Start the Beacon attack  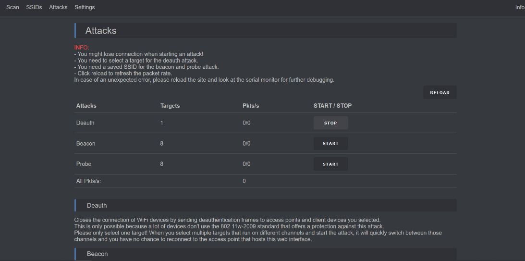point(330,144)
